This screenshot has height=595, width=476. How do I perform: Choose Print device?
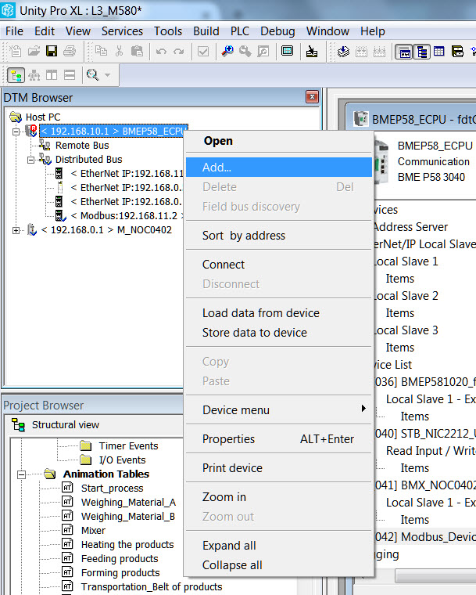279,468
